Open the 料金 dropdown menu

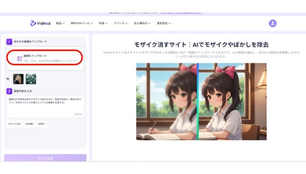pyautogui.click(x=103, y=23)
